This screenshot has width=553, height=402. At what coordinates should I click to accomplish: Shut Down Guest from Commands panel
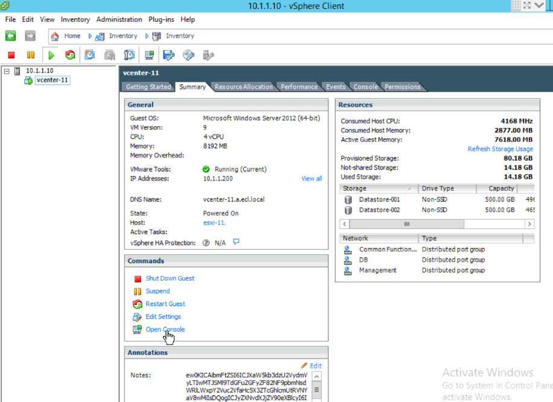[x=169, y=278]
